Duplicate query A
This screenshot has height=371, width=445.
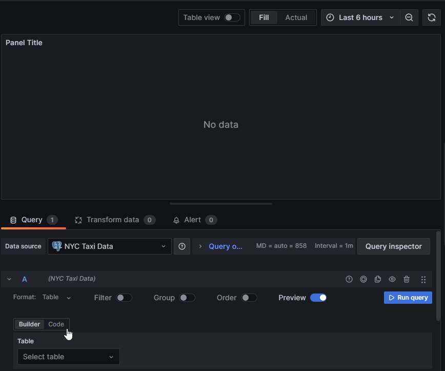(378, 279)
